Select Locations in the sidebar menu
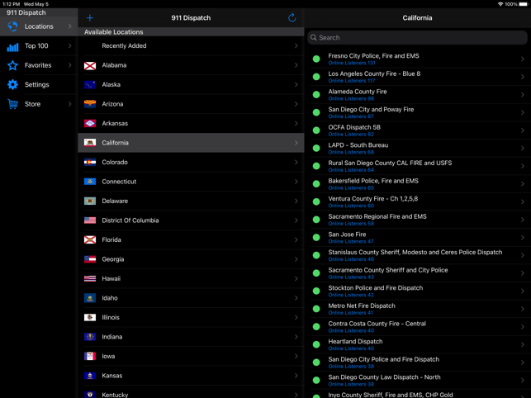This screenshot has width=531, height=398. click(39, 26)
